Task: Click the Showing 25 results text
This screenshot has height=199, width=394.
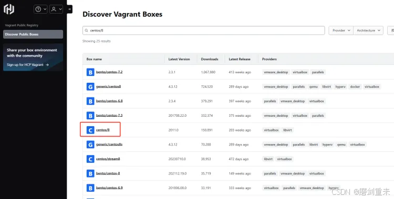Action: pos(97,41)
